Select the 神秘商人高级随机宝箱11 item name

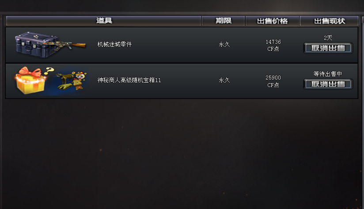pos(129,80)
